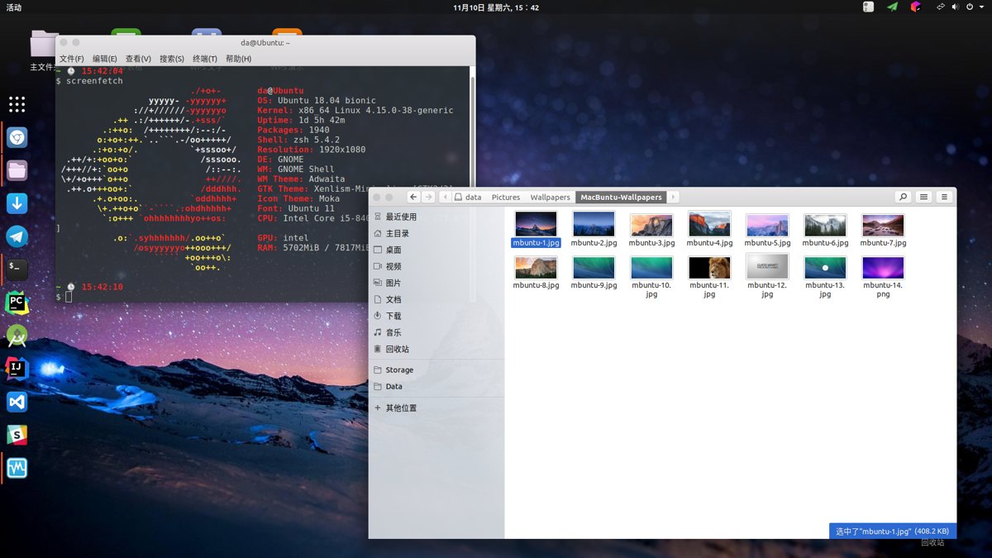Image resolution: width=992 pixels, height=558 pixels.
Task: Select the mbuntu-4.jpg thumbnail
Action: [x=709, y=224]
